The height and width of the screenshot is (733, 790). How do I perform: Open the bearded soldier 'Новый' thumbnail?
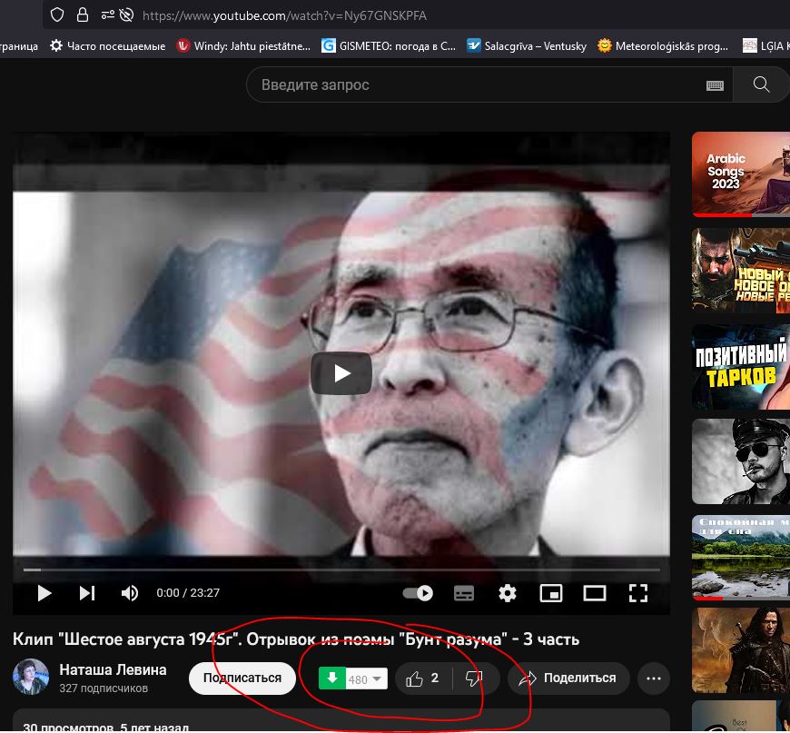741,270
